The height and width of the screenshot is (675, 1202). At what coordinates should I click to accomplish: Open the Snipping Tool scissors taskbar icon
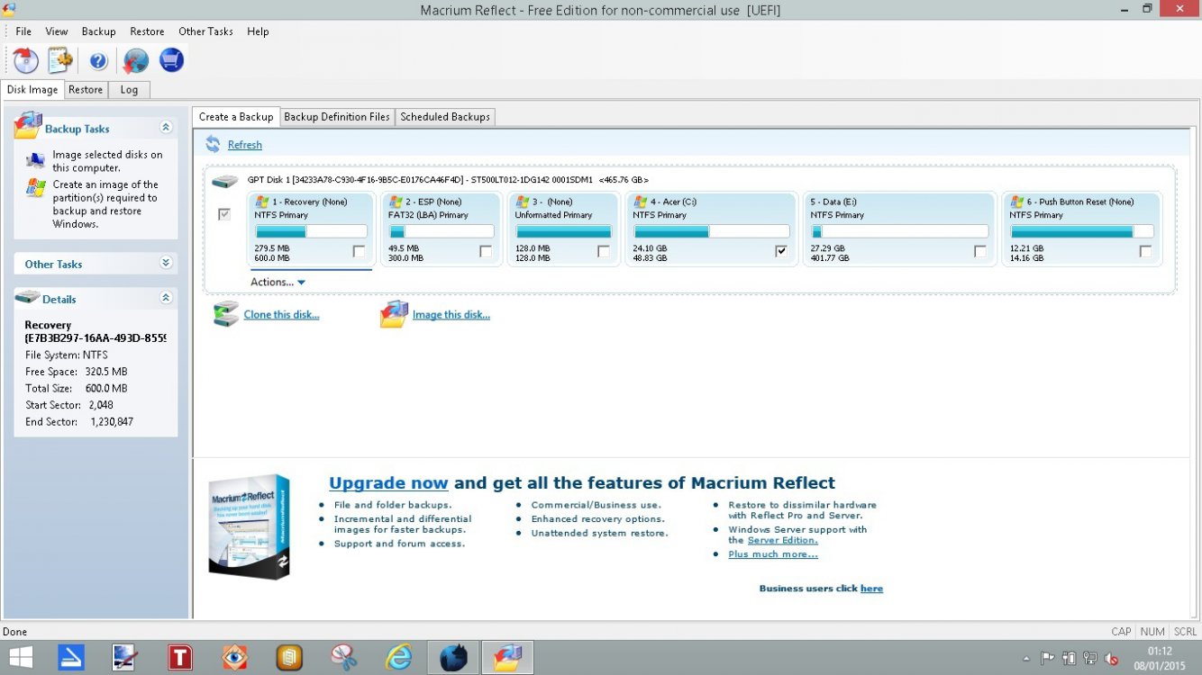343,658
